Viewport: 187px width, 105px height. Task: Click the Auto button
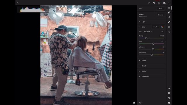coord(160,8)
